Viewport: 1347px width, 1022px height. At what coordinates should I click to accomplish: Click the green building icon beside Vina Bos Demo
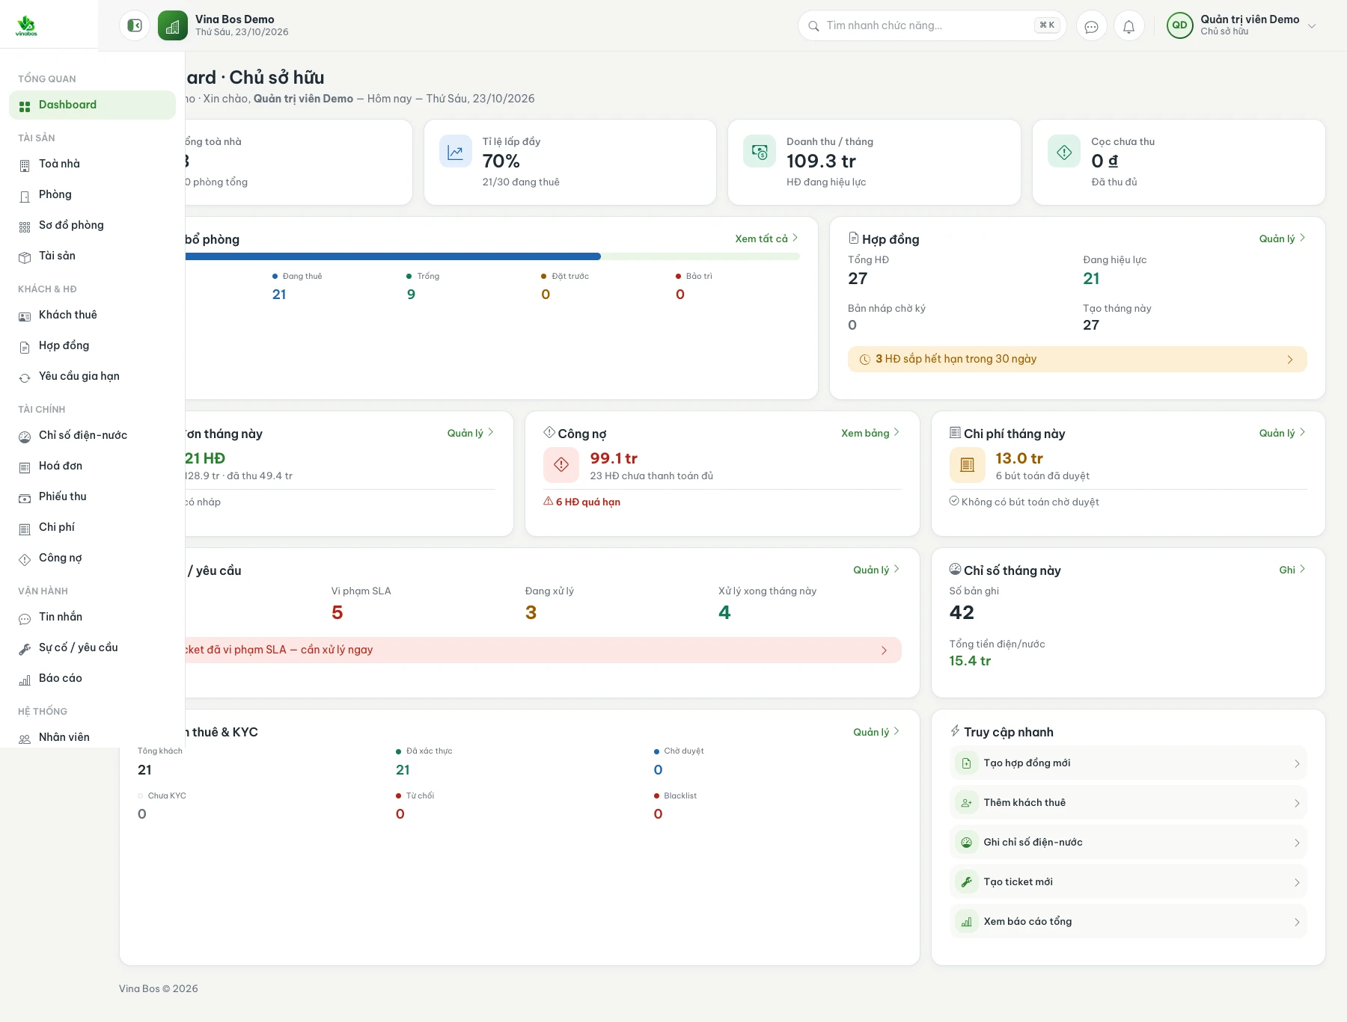click(x=173, y=25)
